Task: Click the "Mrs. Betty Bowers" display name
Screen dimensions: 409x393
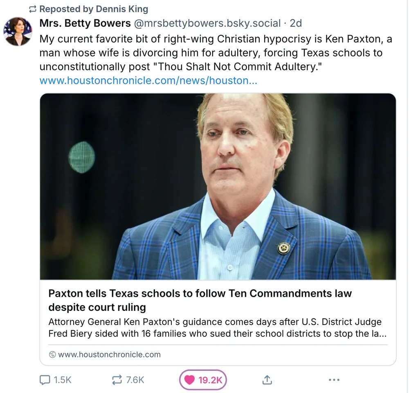Action: (x=85, y=23)
